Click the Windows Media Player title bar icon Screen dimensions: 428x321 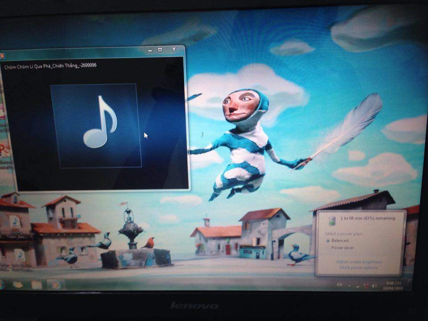pyautogui.click(x=2, y=56)
